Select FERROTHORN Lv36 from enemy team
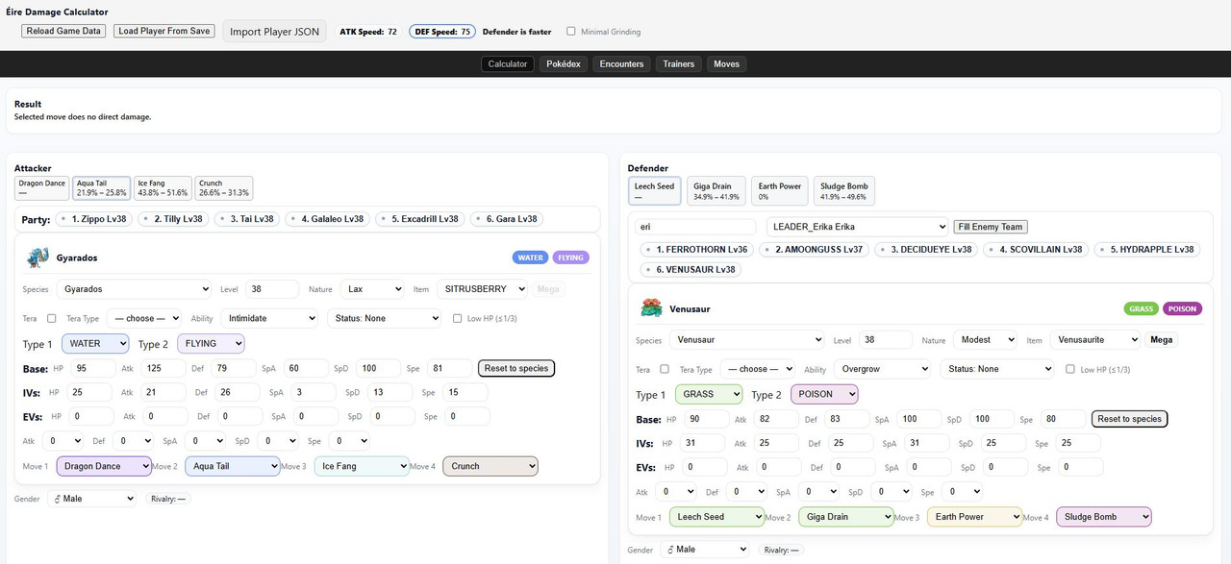The height and width of the screenshot is (564, 1231). click(x=695, y=249)
